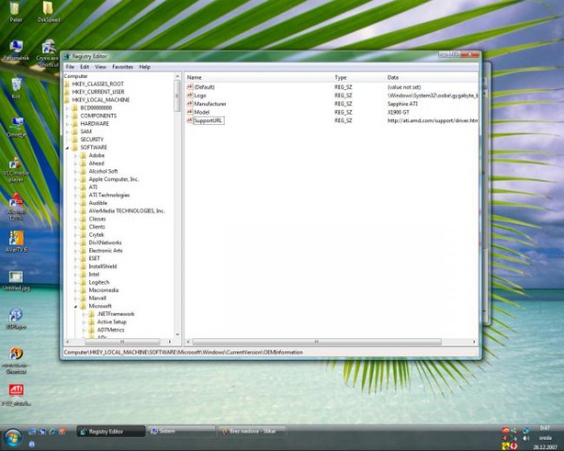This screenshot has height=451, width=564.
Task: Click the Type column header
Action: [x=358, y=77]
